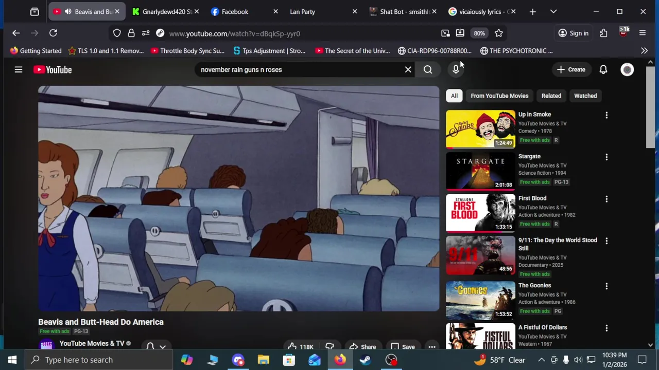Close the Facebook tab
This screenshot has width=659, height=370.
275,11
